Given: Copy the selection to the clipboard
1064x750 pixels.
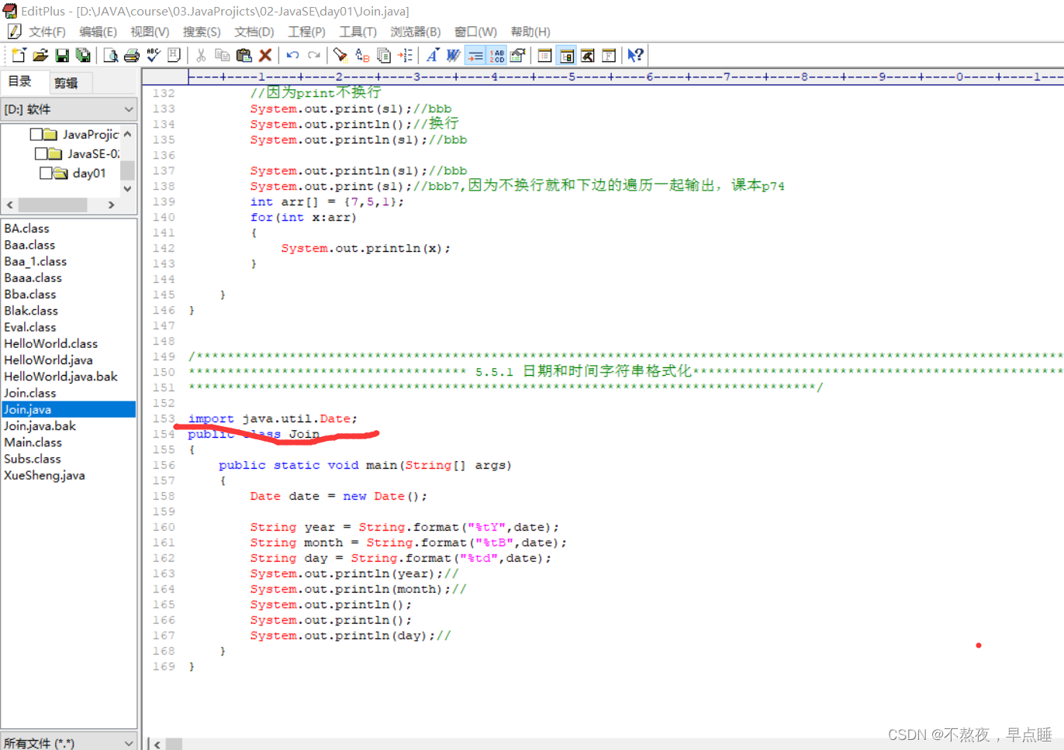Looking at the screenshot, I should click(222, 55).
